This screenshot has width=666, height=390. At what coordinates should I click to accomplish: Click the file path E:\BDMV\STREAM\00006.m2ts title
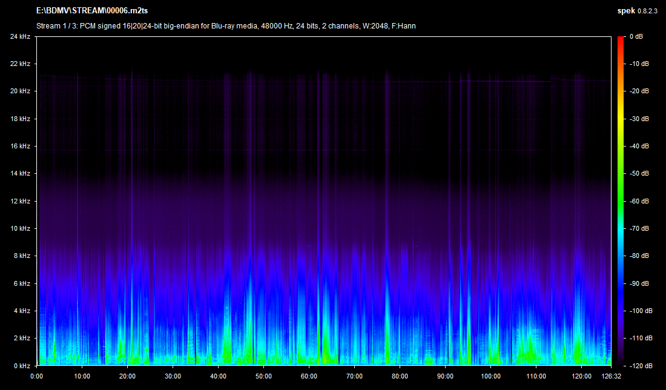point(91,11)
